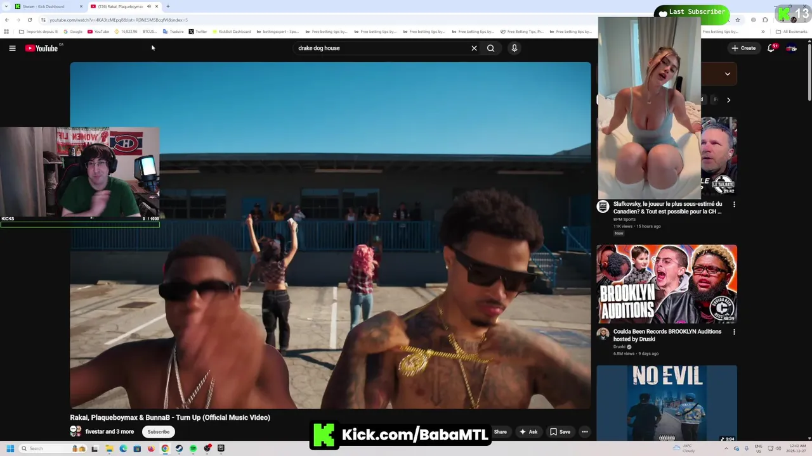Open the Brooklyn Auditions thumbnail
The image size is (812, 456).
pyautogui.click(x=667, y=284)
